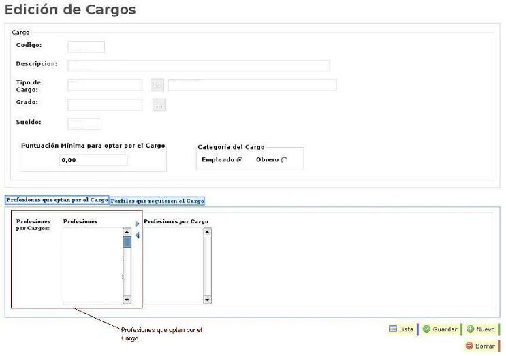
Task: Focus the Sueldo input field
Action: (84, 124)
